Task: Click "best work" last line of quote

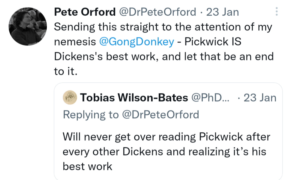Action: [88, 166]
